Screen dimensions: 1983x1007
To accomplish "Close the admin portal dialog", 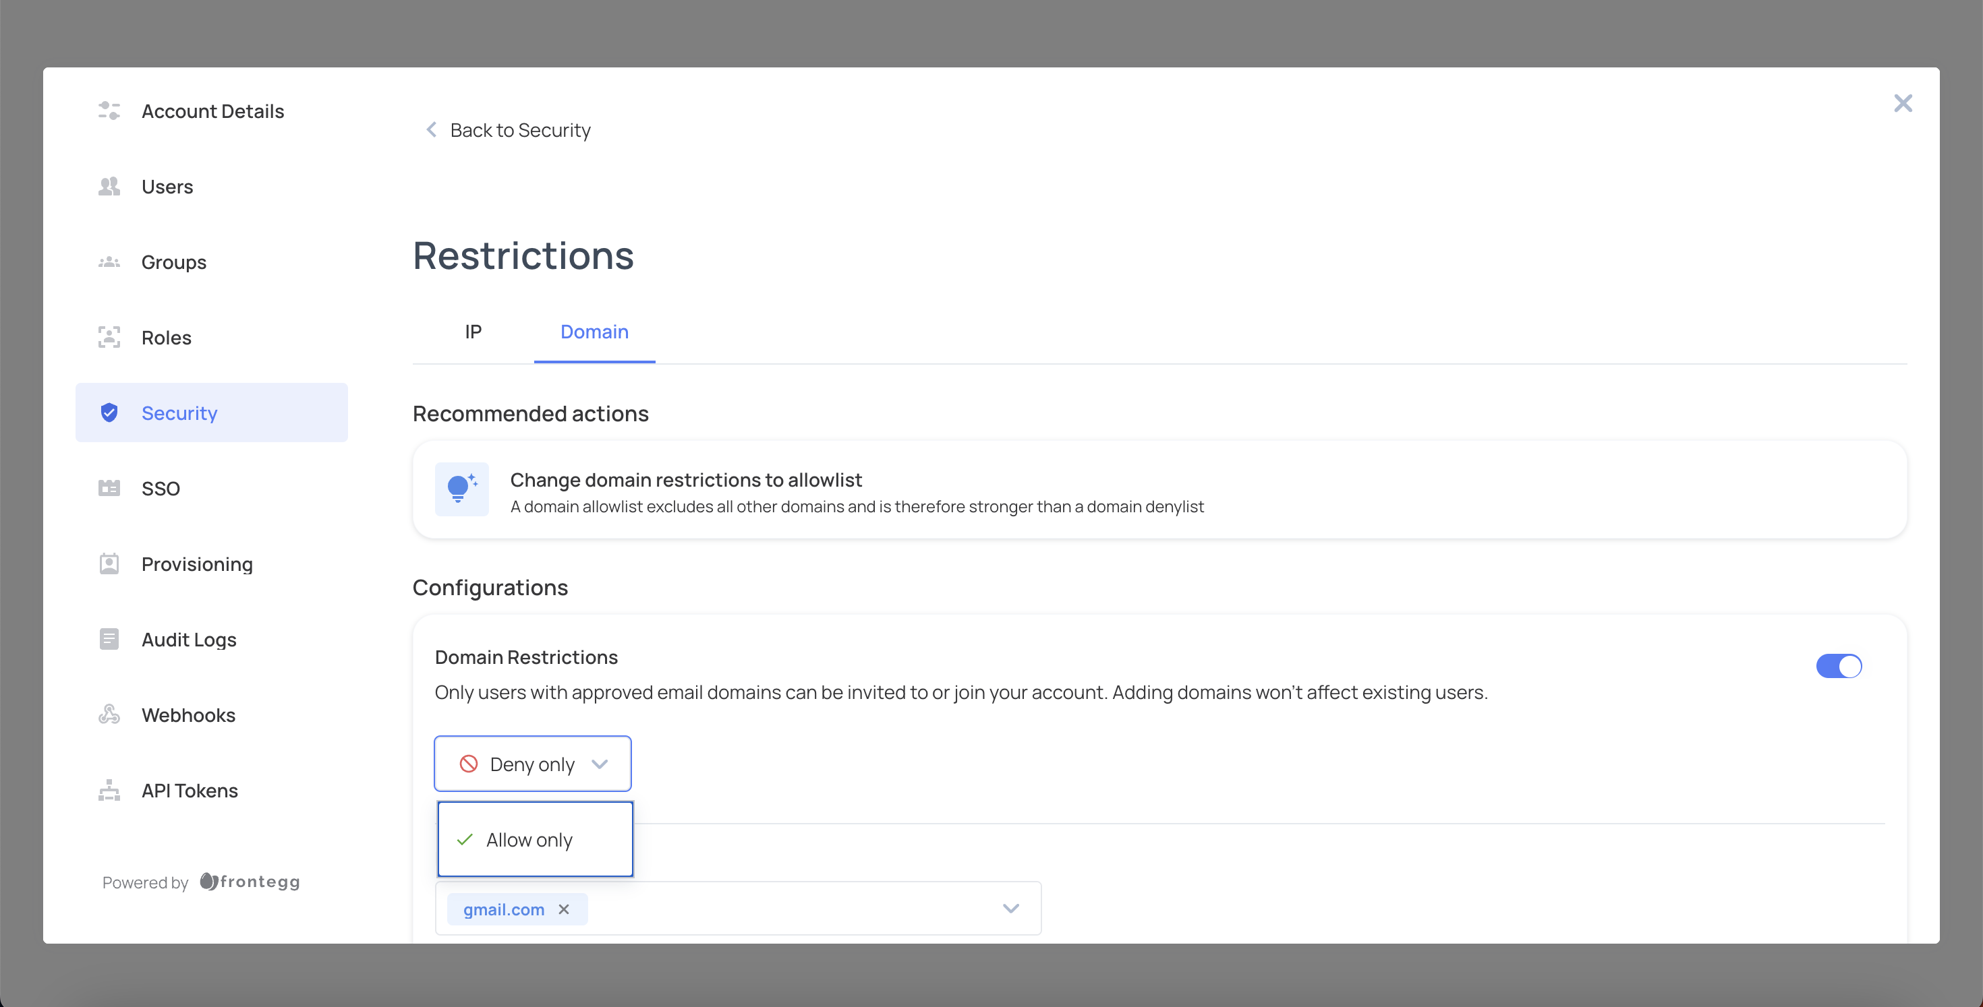I will tap(1902, 103).
